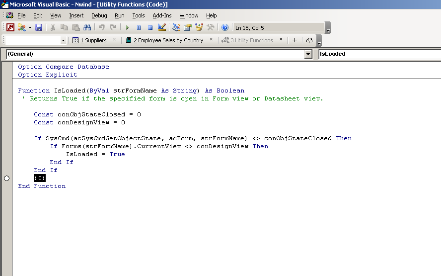Viewport: 441px width, 276px height.
Task: Break execution with the pause icon
Action: tap(139, 28)
